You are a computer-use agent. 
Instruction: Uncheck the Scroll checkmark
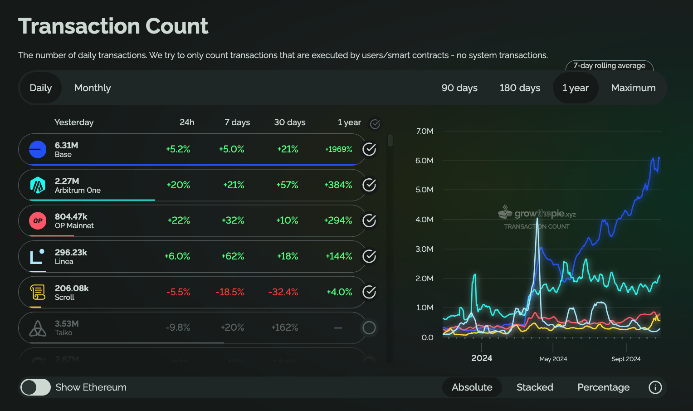pyautogui.click(x=369, y=292)
